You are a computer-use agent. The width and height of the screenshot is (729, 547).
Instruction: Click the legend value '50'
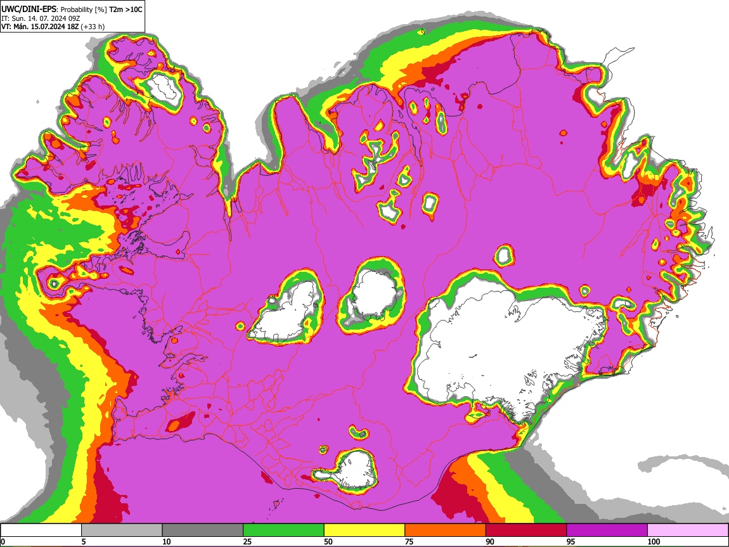(x=328, y=541)
